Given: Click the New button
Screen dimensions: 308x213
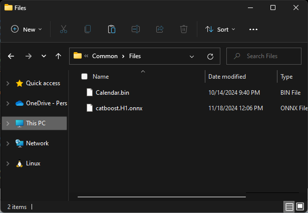Looking at the screenshot, I should (27, 30).
